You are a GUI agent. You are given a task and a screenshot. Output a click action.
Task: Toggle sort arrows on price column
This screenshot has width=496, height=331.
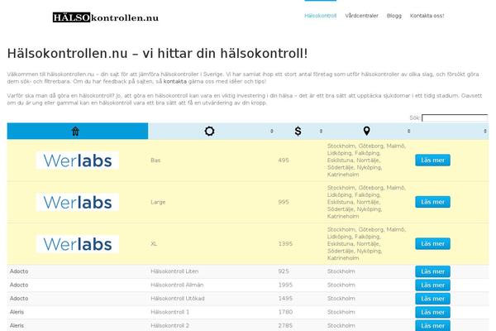(321, 131)
